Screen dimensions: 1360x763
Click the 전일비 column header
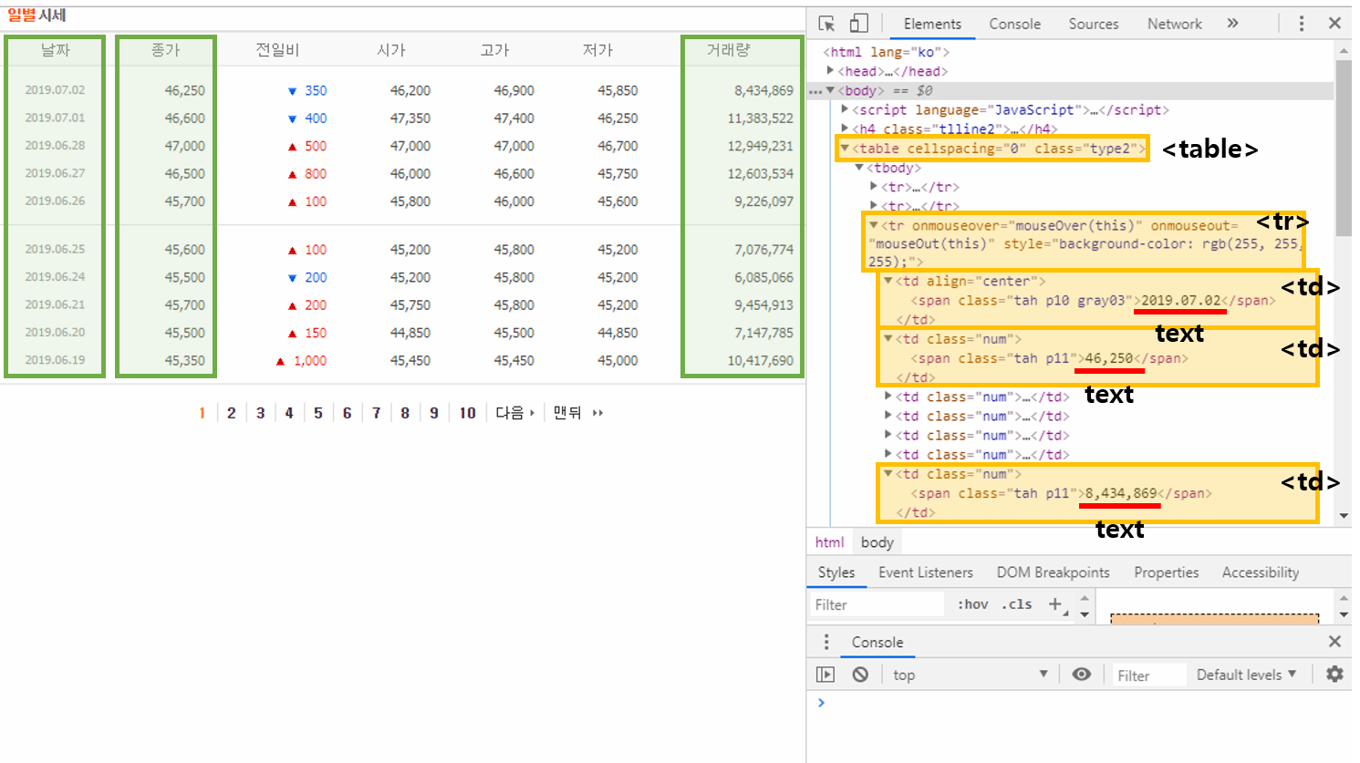click(x=277, y=50)
